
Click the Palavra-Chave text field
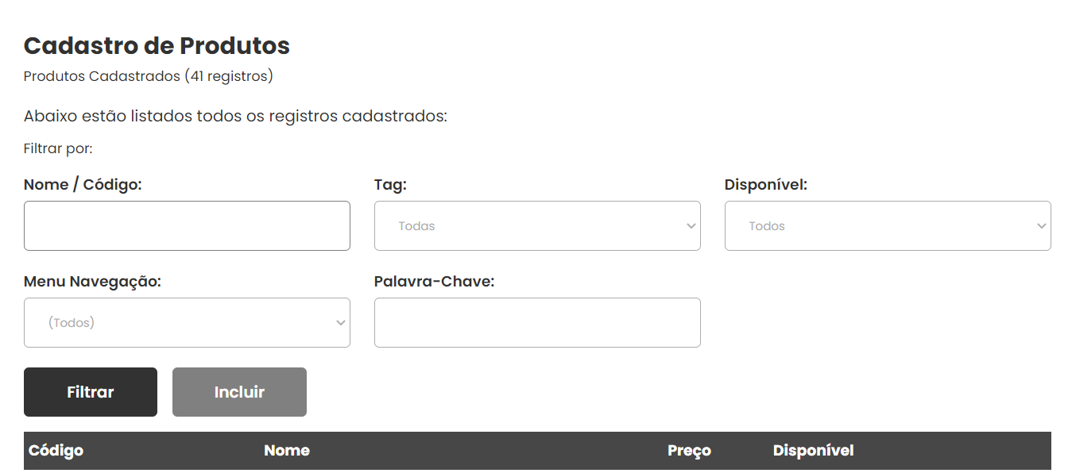pos(537,323)
